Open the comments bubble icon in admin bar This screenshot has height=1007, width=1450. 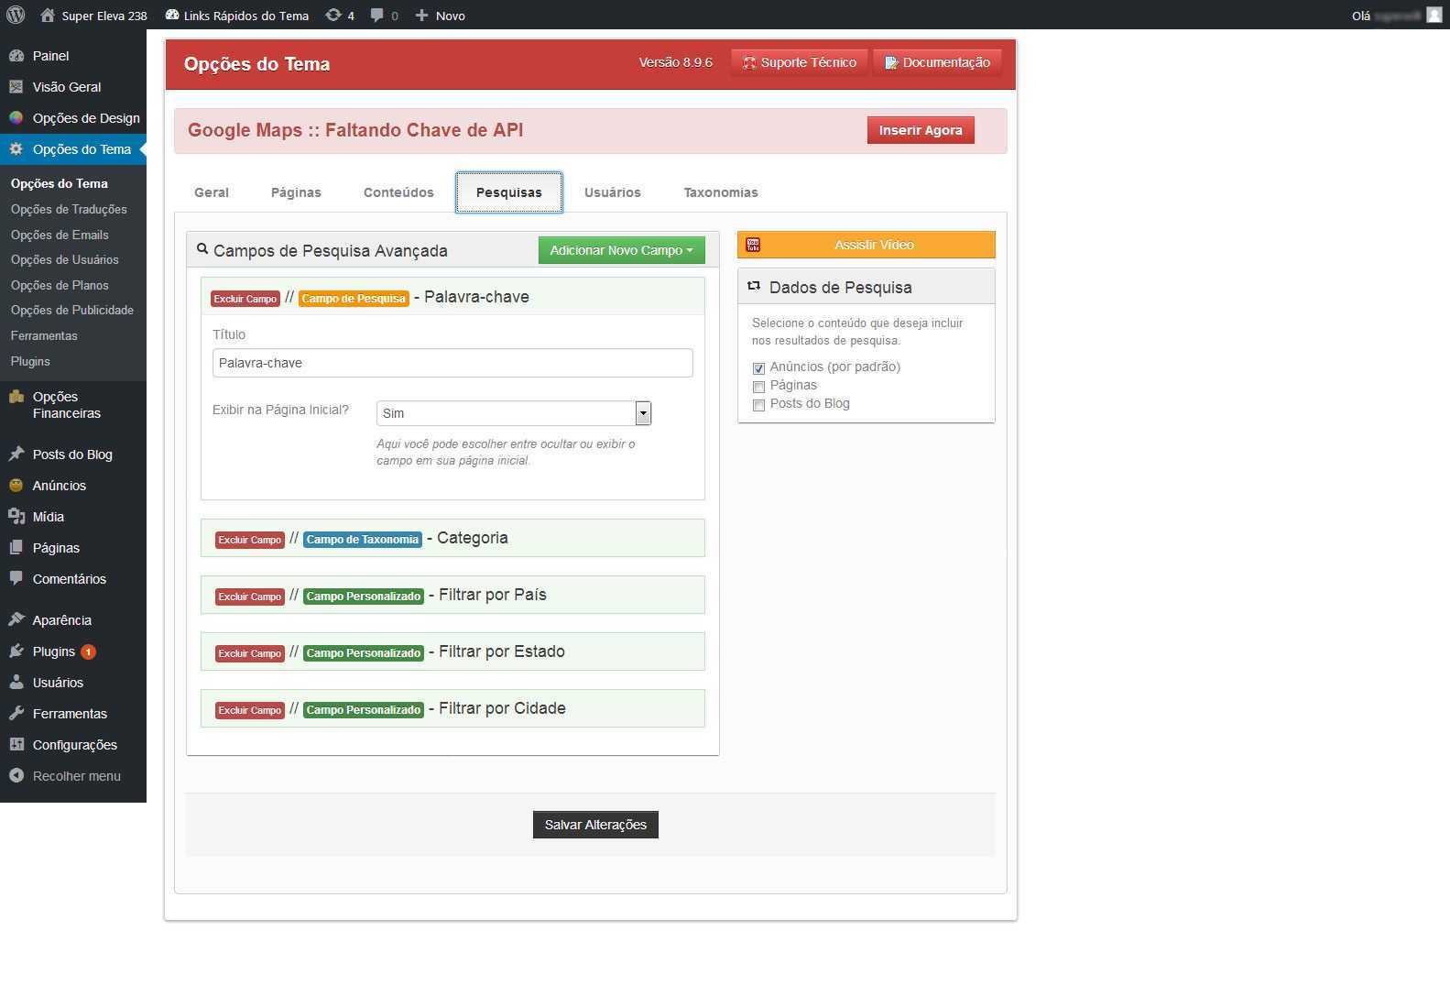pos(377,15)
